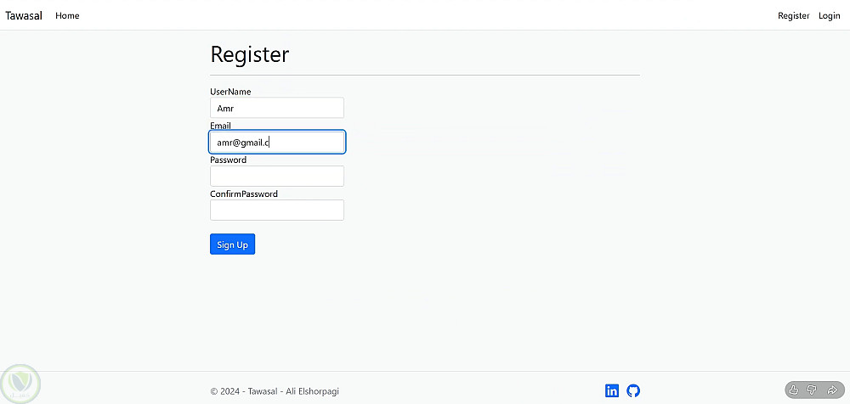Click the shield logo watermark

(22, 384)
